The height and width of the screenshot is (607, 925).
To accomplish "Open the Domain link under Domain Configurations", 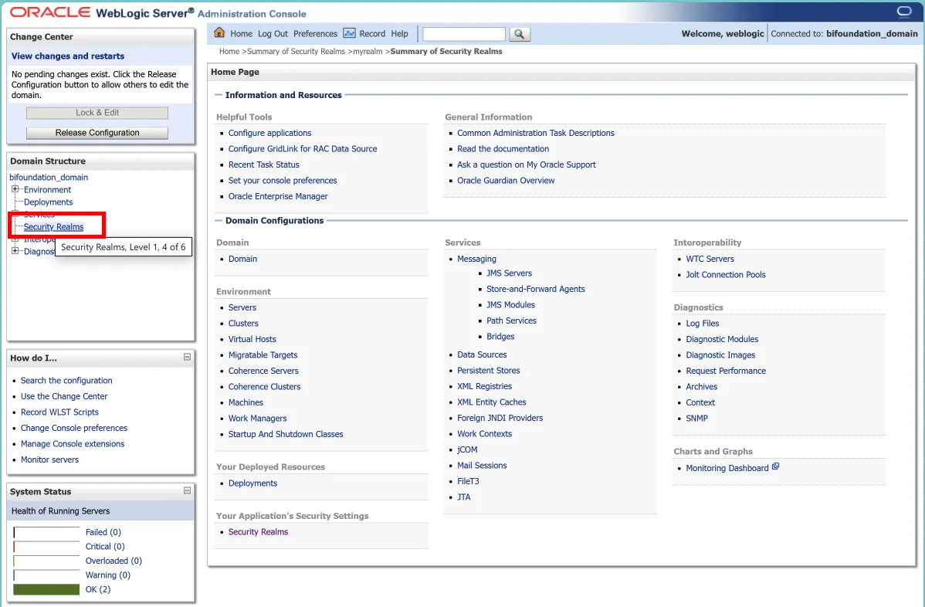I will [x=242, y=259].
